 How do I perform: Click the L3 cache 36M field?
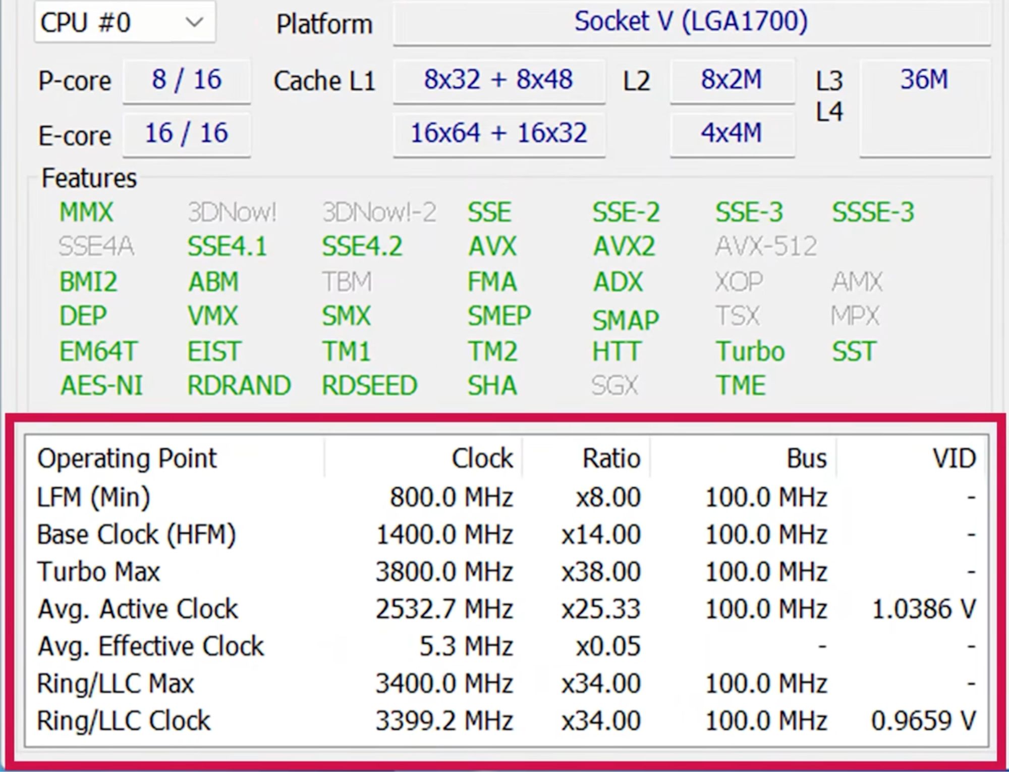(x=924, y=80)
